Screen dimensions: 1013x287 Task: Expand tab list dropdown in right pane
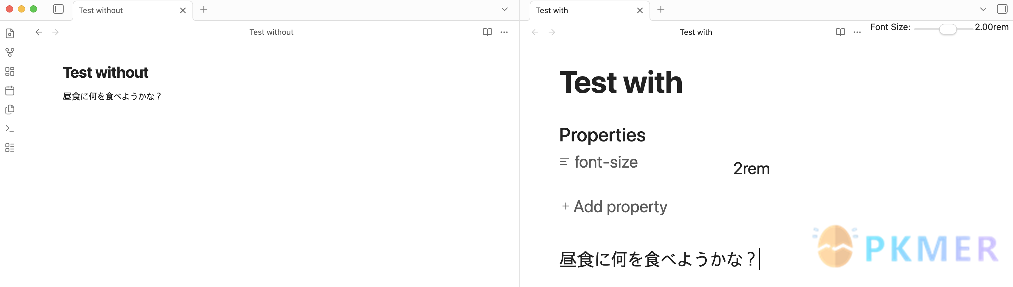coord(983,10)
